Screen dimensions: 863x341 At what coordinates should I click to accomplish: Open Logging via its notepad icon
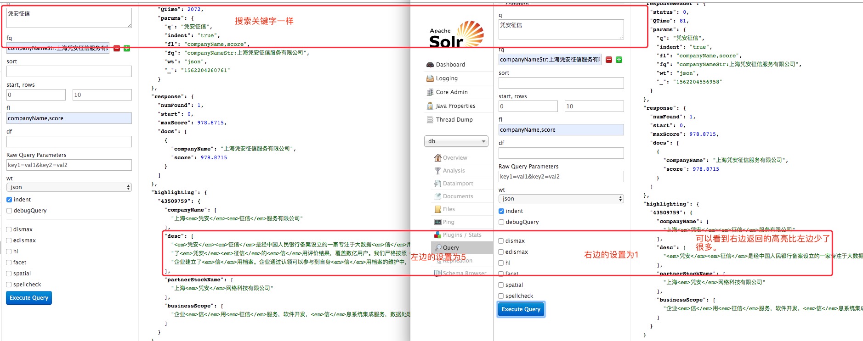click(x=430, y=78)
